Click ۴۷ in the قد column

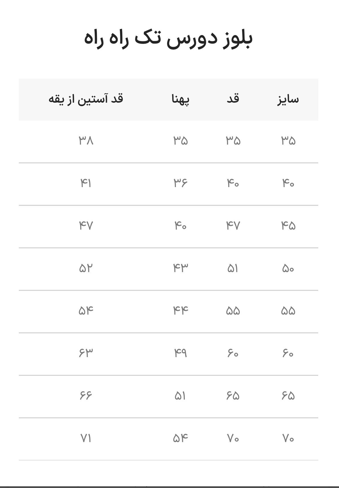tap(233, 226)
